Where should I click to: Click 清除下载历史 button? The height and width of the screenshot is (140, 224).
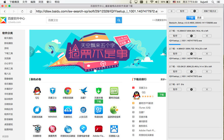pos(210,11)
